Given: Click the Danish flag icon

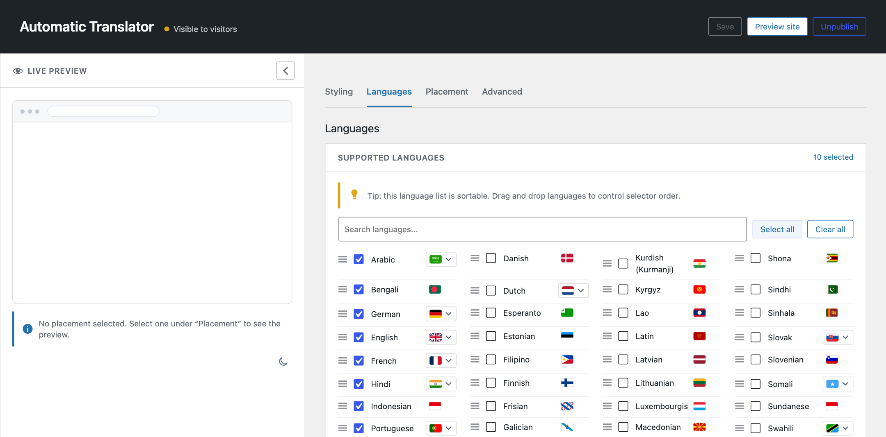Looking at the screenshot, I should [x=567, y=258].
